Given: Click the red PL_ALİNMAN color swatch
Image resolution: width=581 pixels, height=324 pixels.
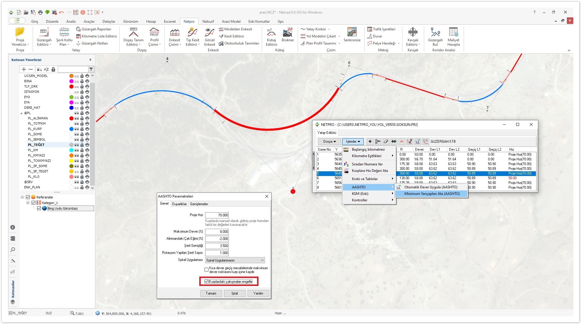Looking at the screenshot, I should tap(71, 118).
